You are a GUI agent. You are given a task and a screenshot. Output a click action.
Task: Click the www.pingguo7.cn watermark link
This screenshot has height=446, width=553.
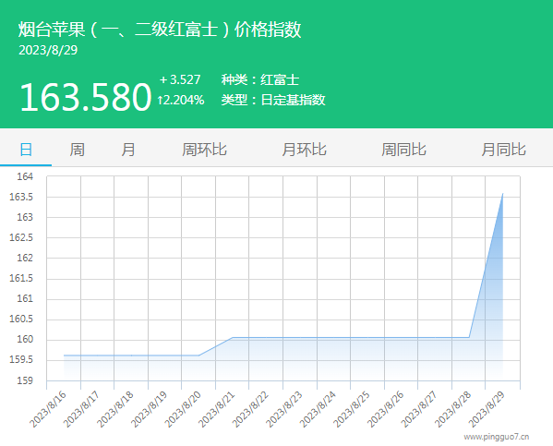pos(496,437)
